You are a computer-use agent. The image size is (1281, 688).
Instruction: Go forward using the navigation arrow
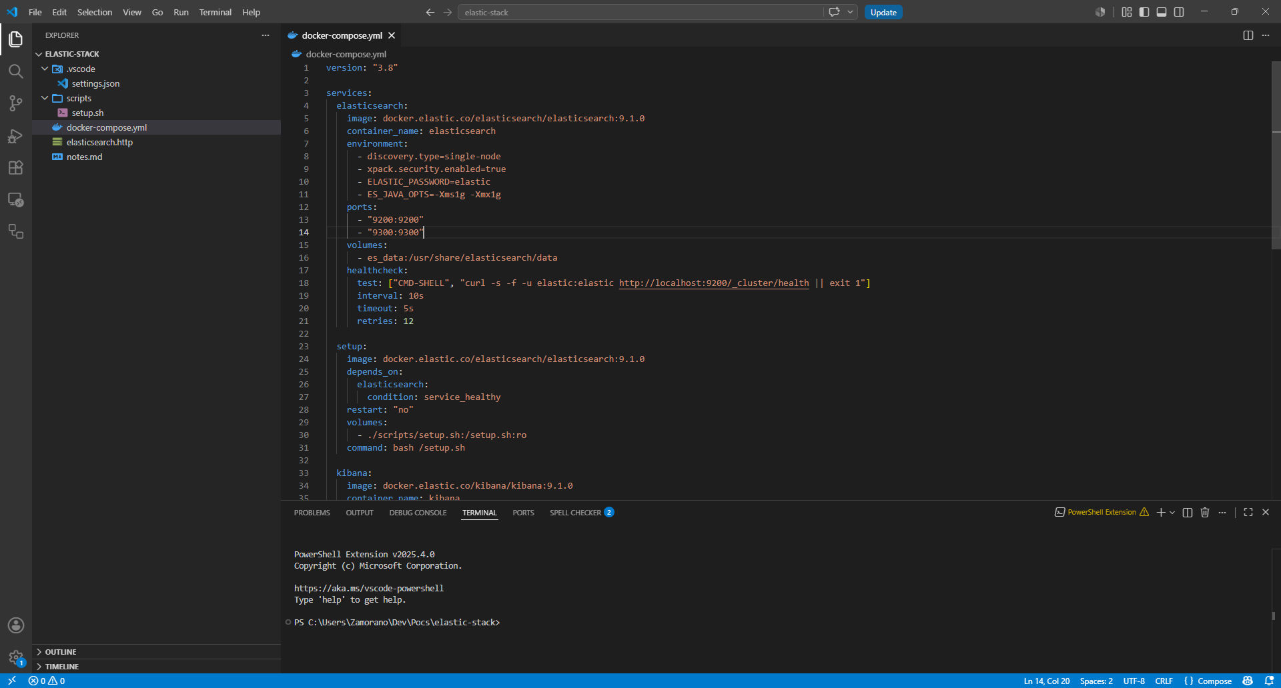[448, 12]
